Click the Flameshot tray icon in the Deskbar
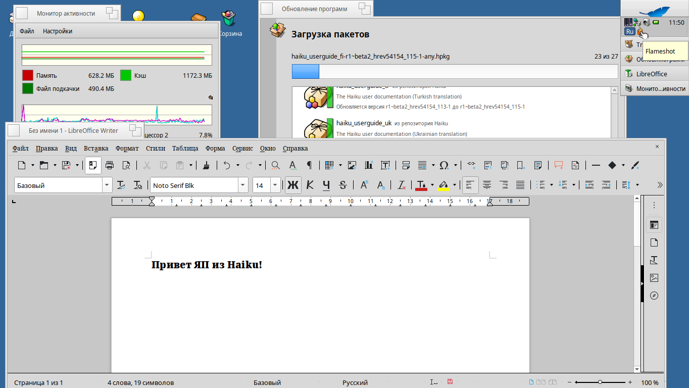 (640, 32)
